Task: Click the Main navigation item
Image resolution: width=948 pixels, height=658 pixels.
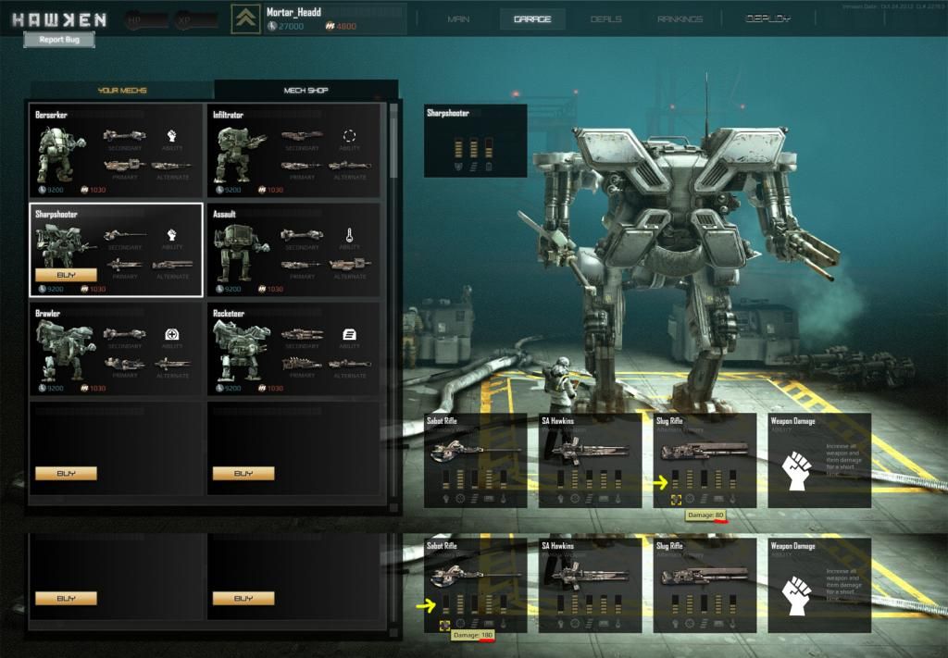Action: pyautogui.click(x=457, y=19)
